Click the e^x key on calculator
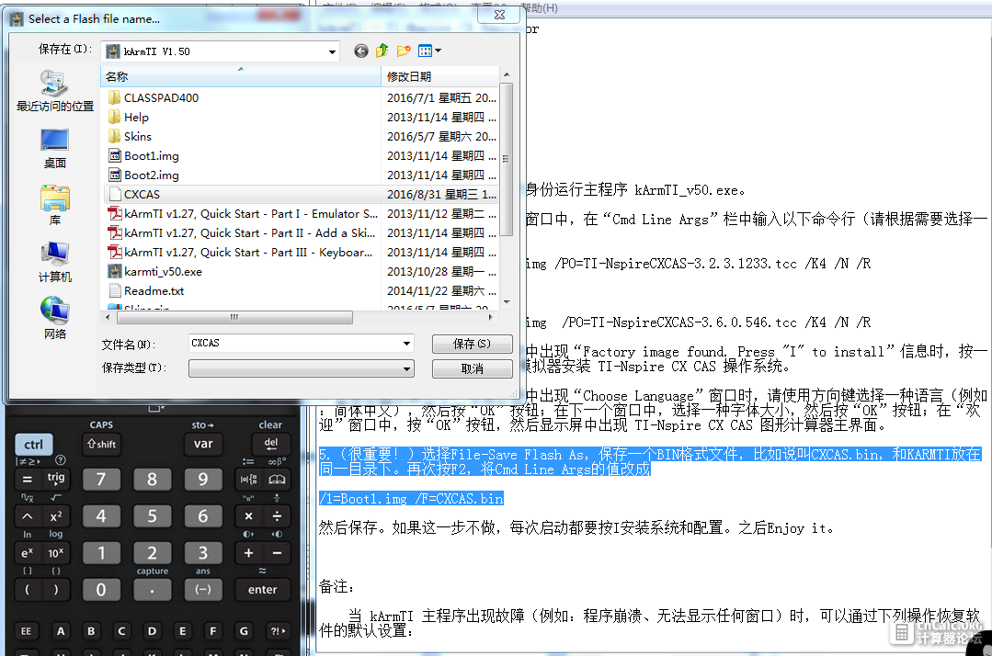 point(28,552)
